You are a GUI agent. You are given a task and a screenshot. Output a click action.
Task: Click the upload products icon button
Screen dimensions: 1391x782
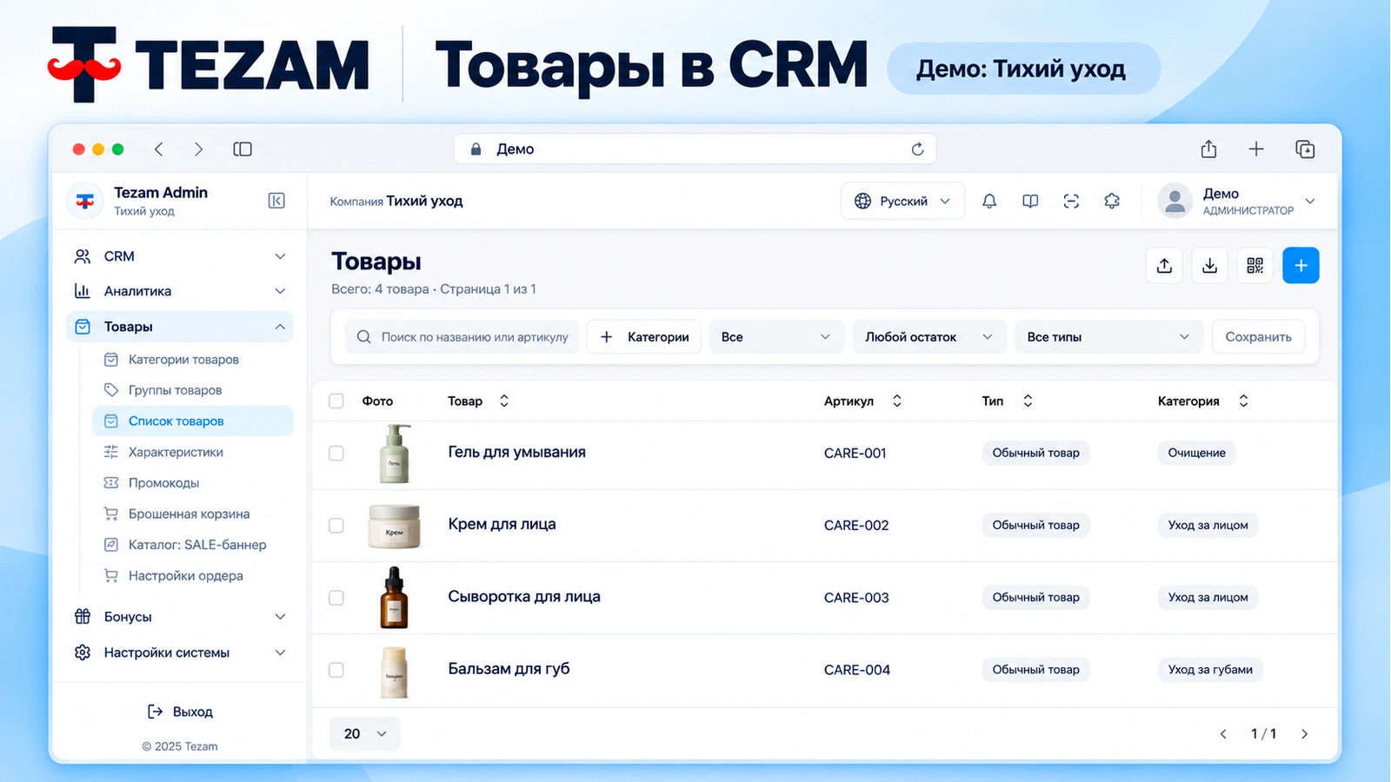pyautogui.click(x=1164, y=266)
